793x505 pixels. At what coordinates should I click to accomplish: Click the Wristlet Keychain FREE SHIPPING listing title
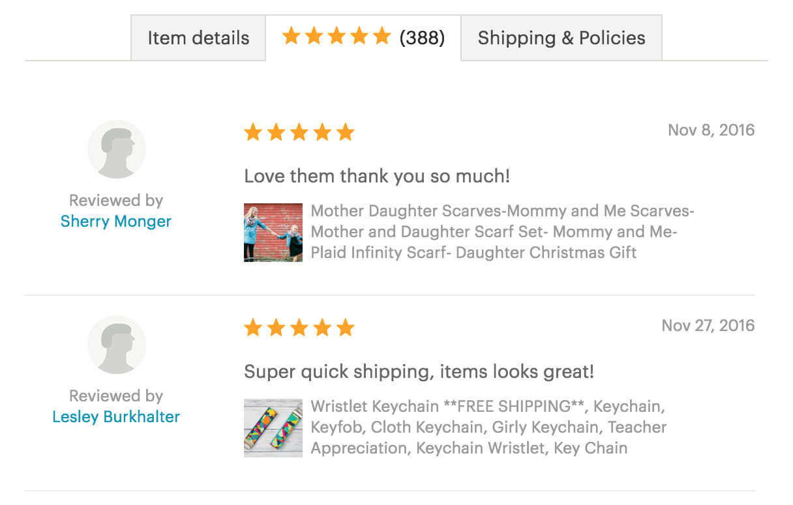click(488, 427)
